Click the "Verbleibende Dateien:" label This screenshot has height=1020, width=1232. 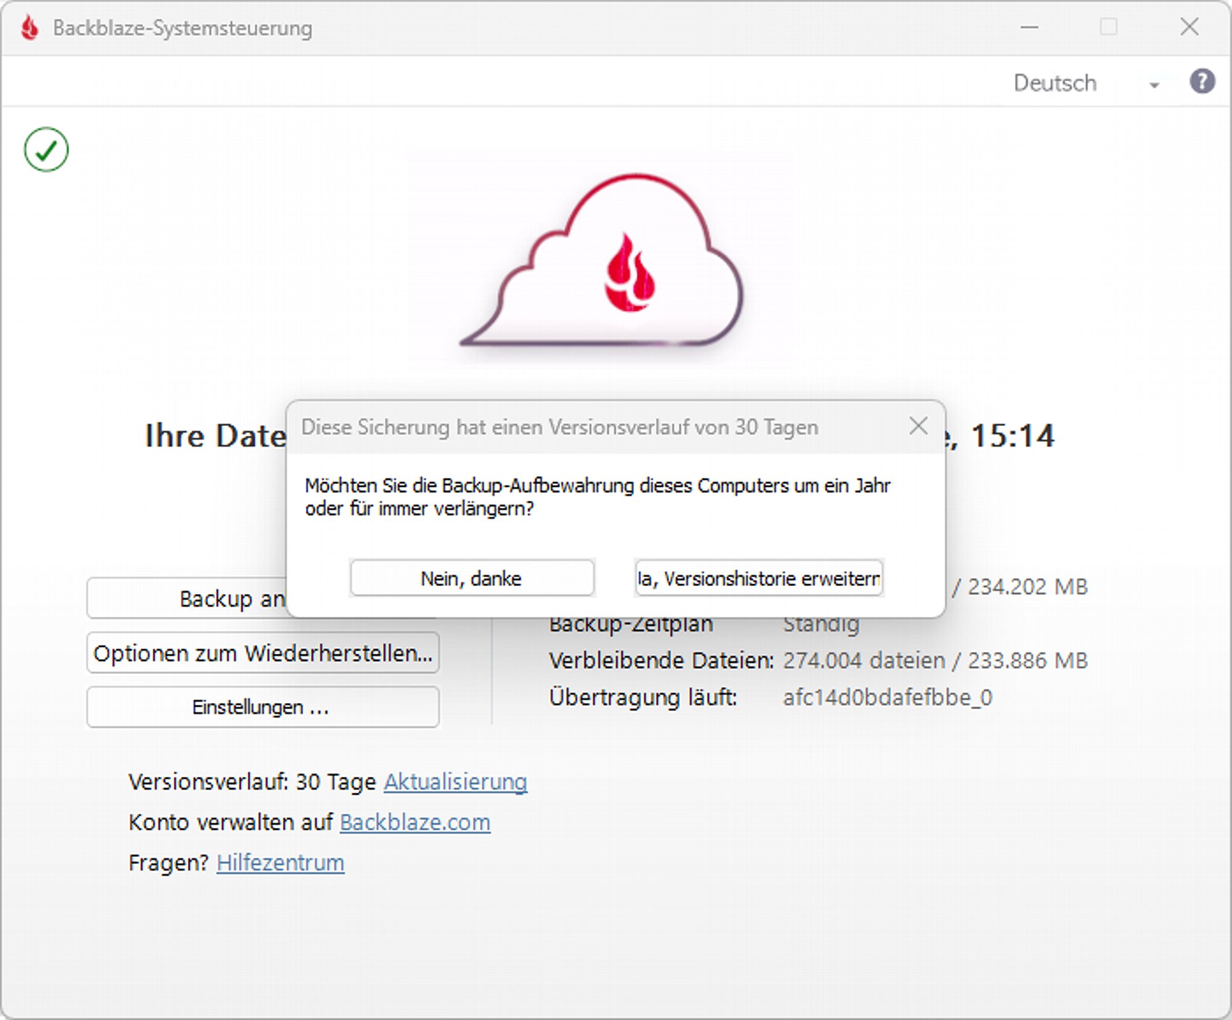(662, 661)
